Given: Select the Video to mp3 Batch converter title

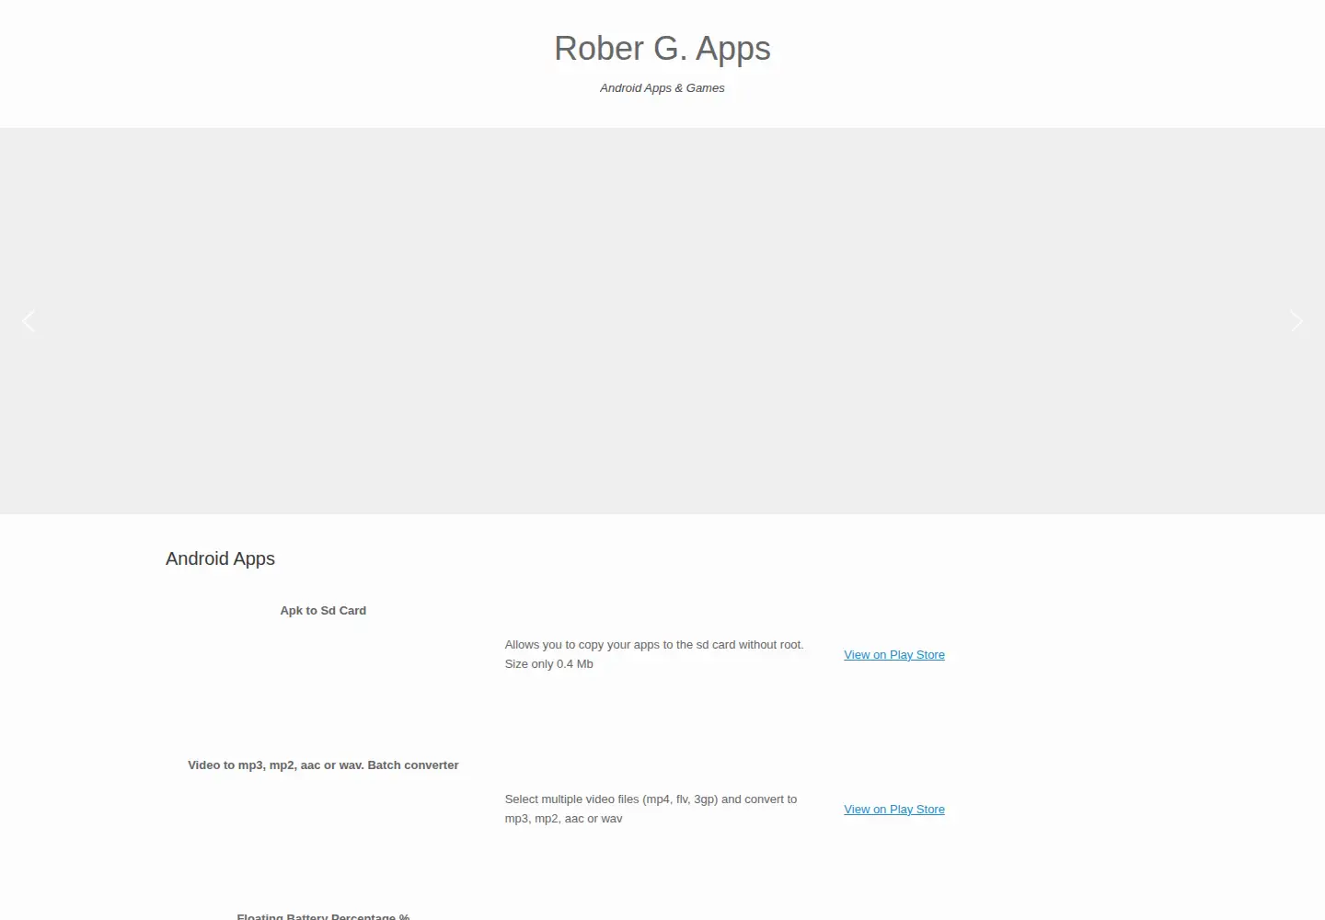Looking at the screenshot, I should coord(323,765).
